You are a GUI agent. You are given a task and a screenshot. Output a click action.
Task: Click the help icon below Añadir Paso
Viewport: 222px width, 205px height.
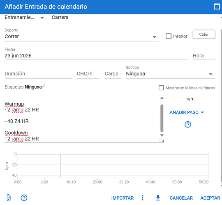click(x=188, y=124)
